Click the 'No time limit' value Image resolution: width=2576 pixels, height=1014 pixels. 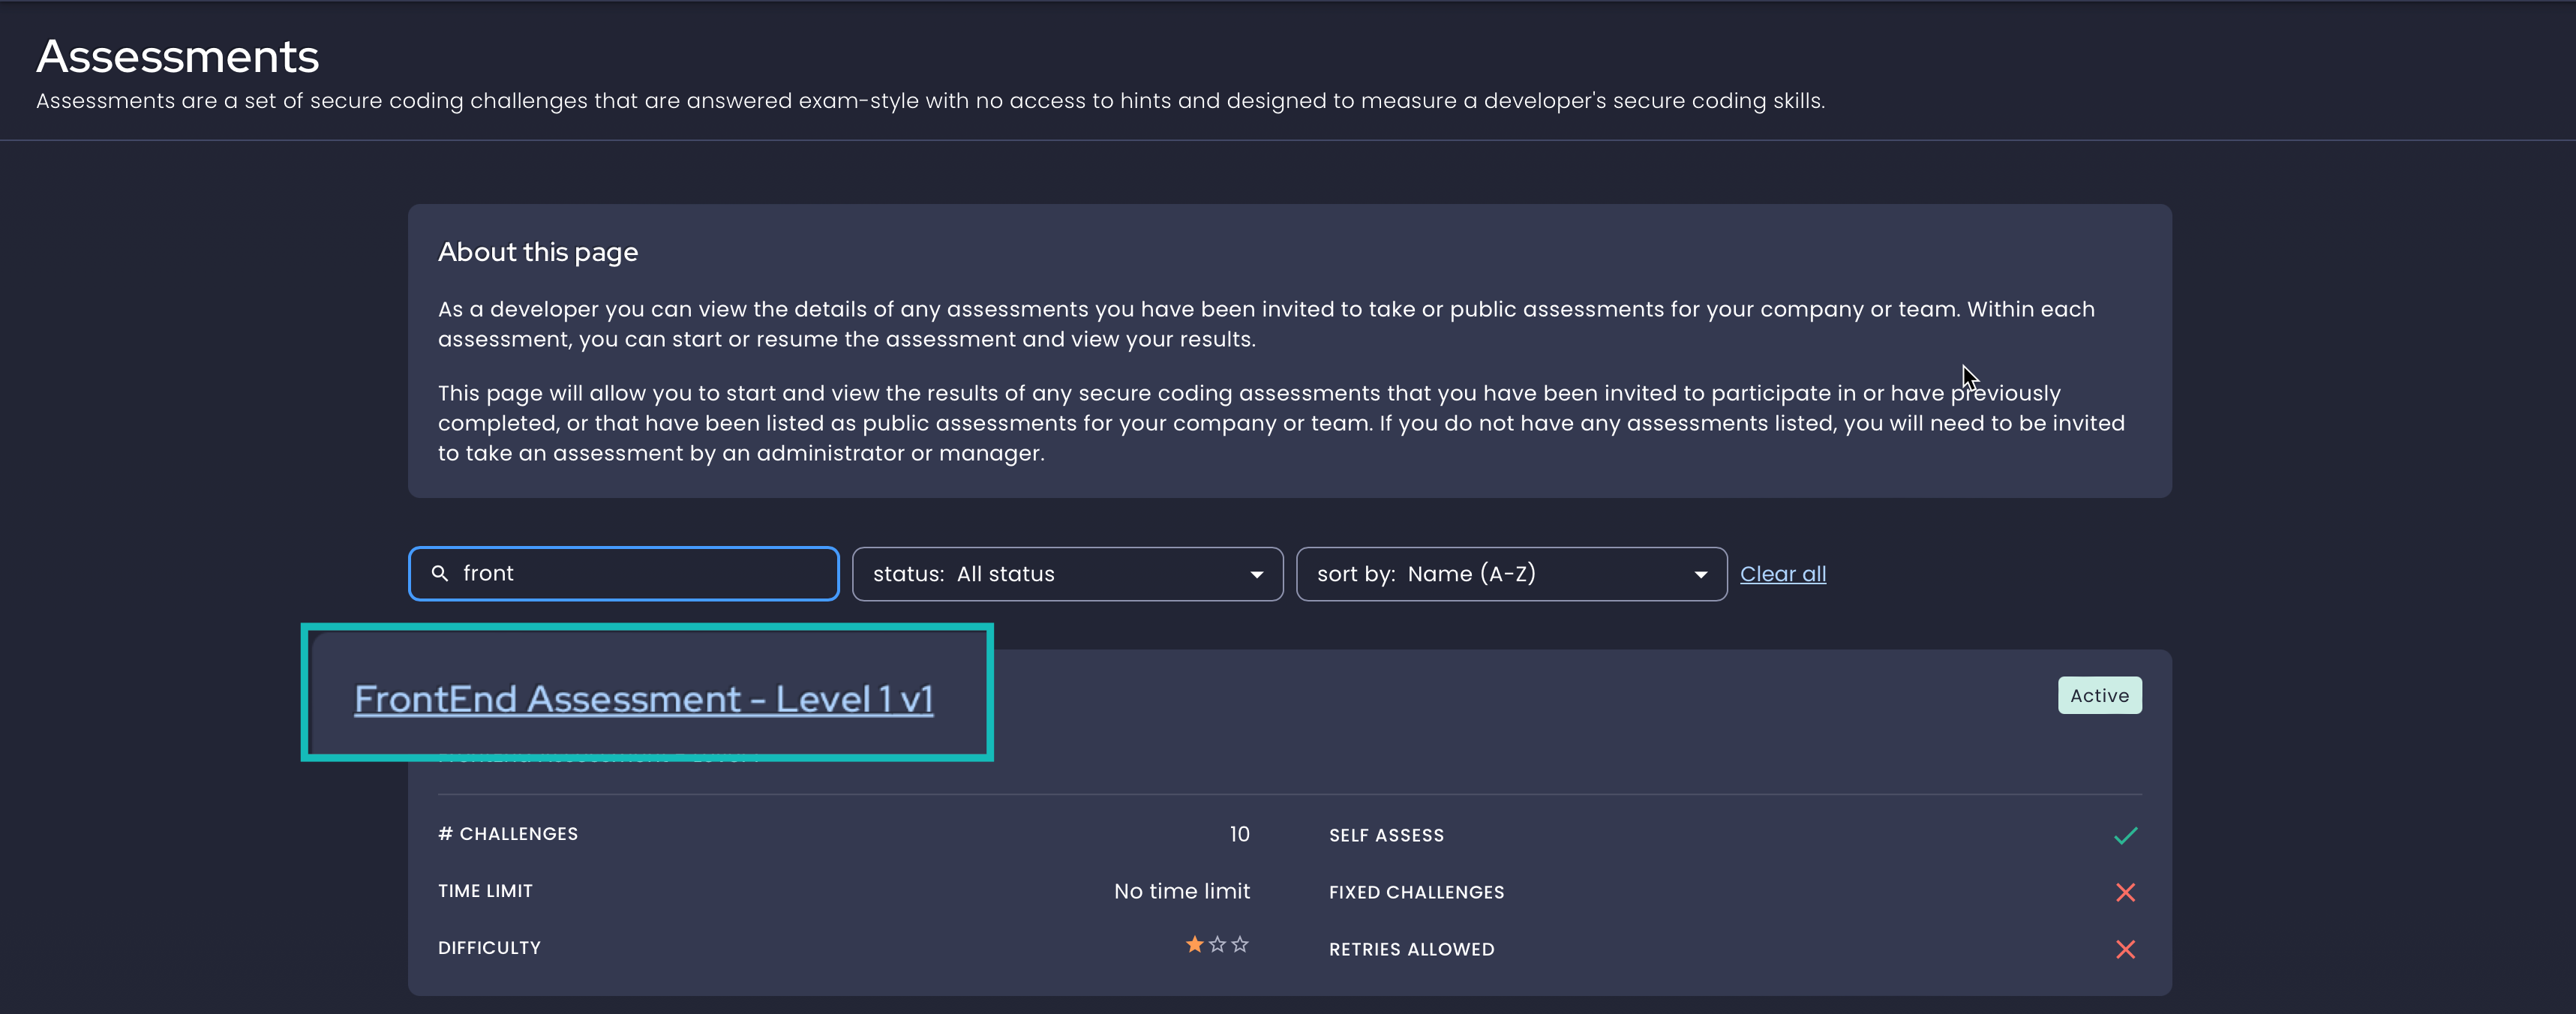click(x=1182, y=891)
